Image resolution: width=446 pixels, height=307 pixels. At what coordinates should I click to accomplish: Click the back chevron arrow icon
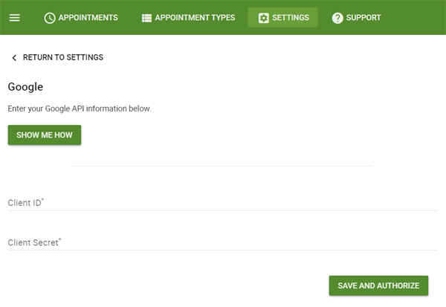[x=14, y=58]
